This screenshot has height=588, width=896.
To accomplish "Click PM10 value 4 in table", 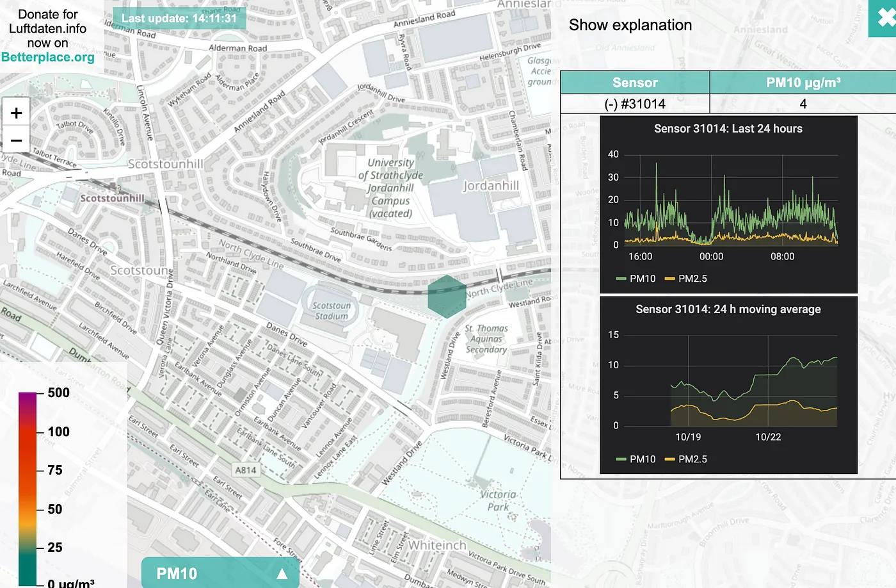I will tap(803, 104).
